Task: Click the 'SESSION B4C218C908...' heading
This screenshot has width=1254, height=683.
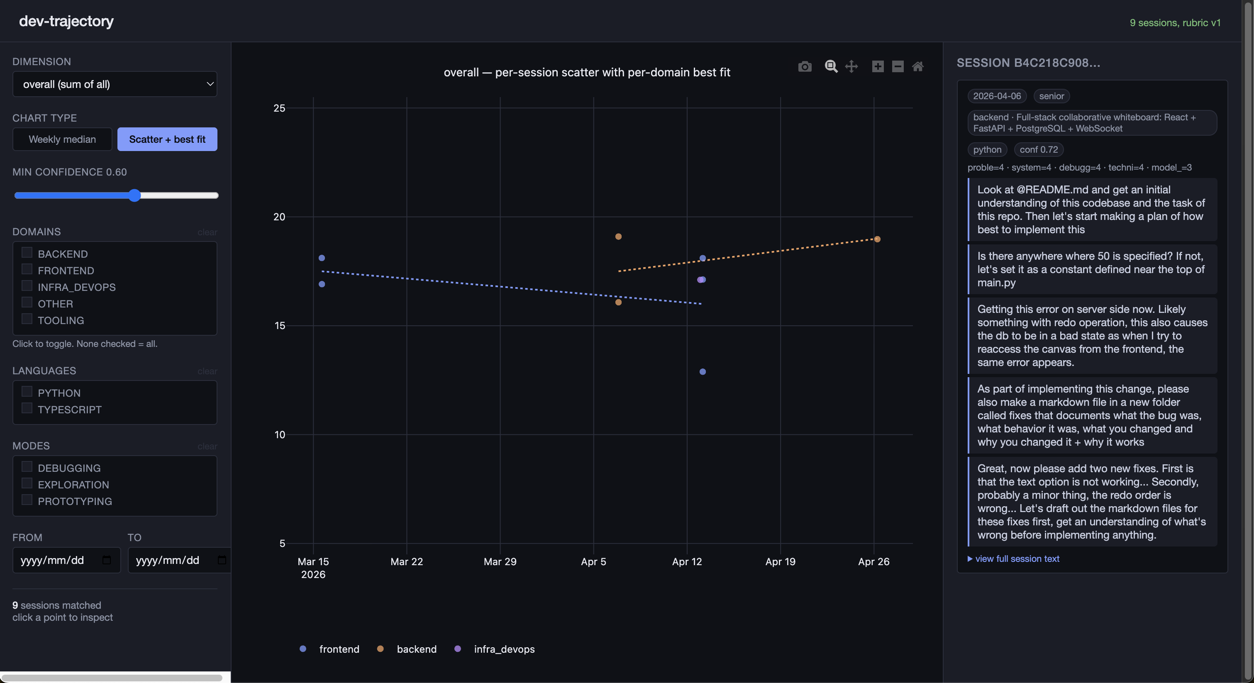Action: click(1028, 63)
